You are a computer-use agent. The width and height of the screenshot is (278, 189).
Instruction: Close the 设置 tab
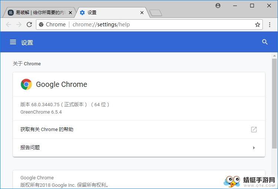point(142,13)
